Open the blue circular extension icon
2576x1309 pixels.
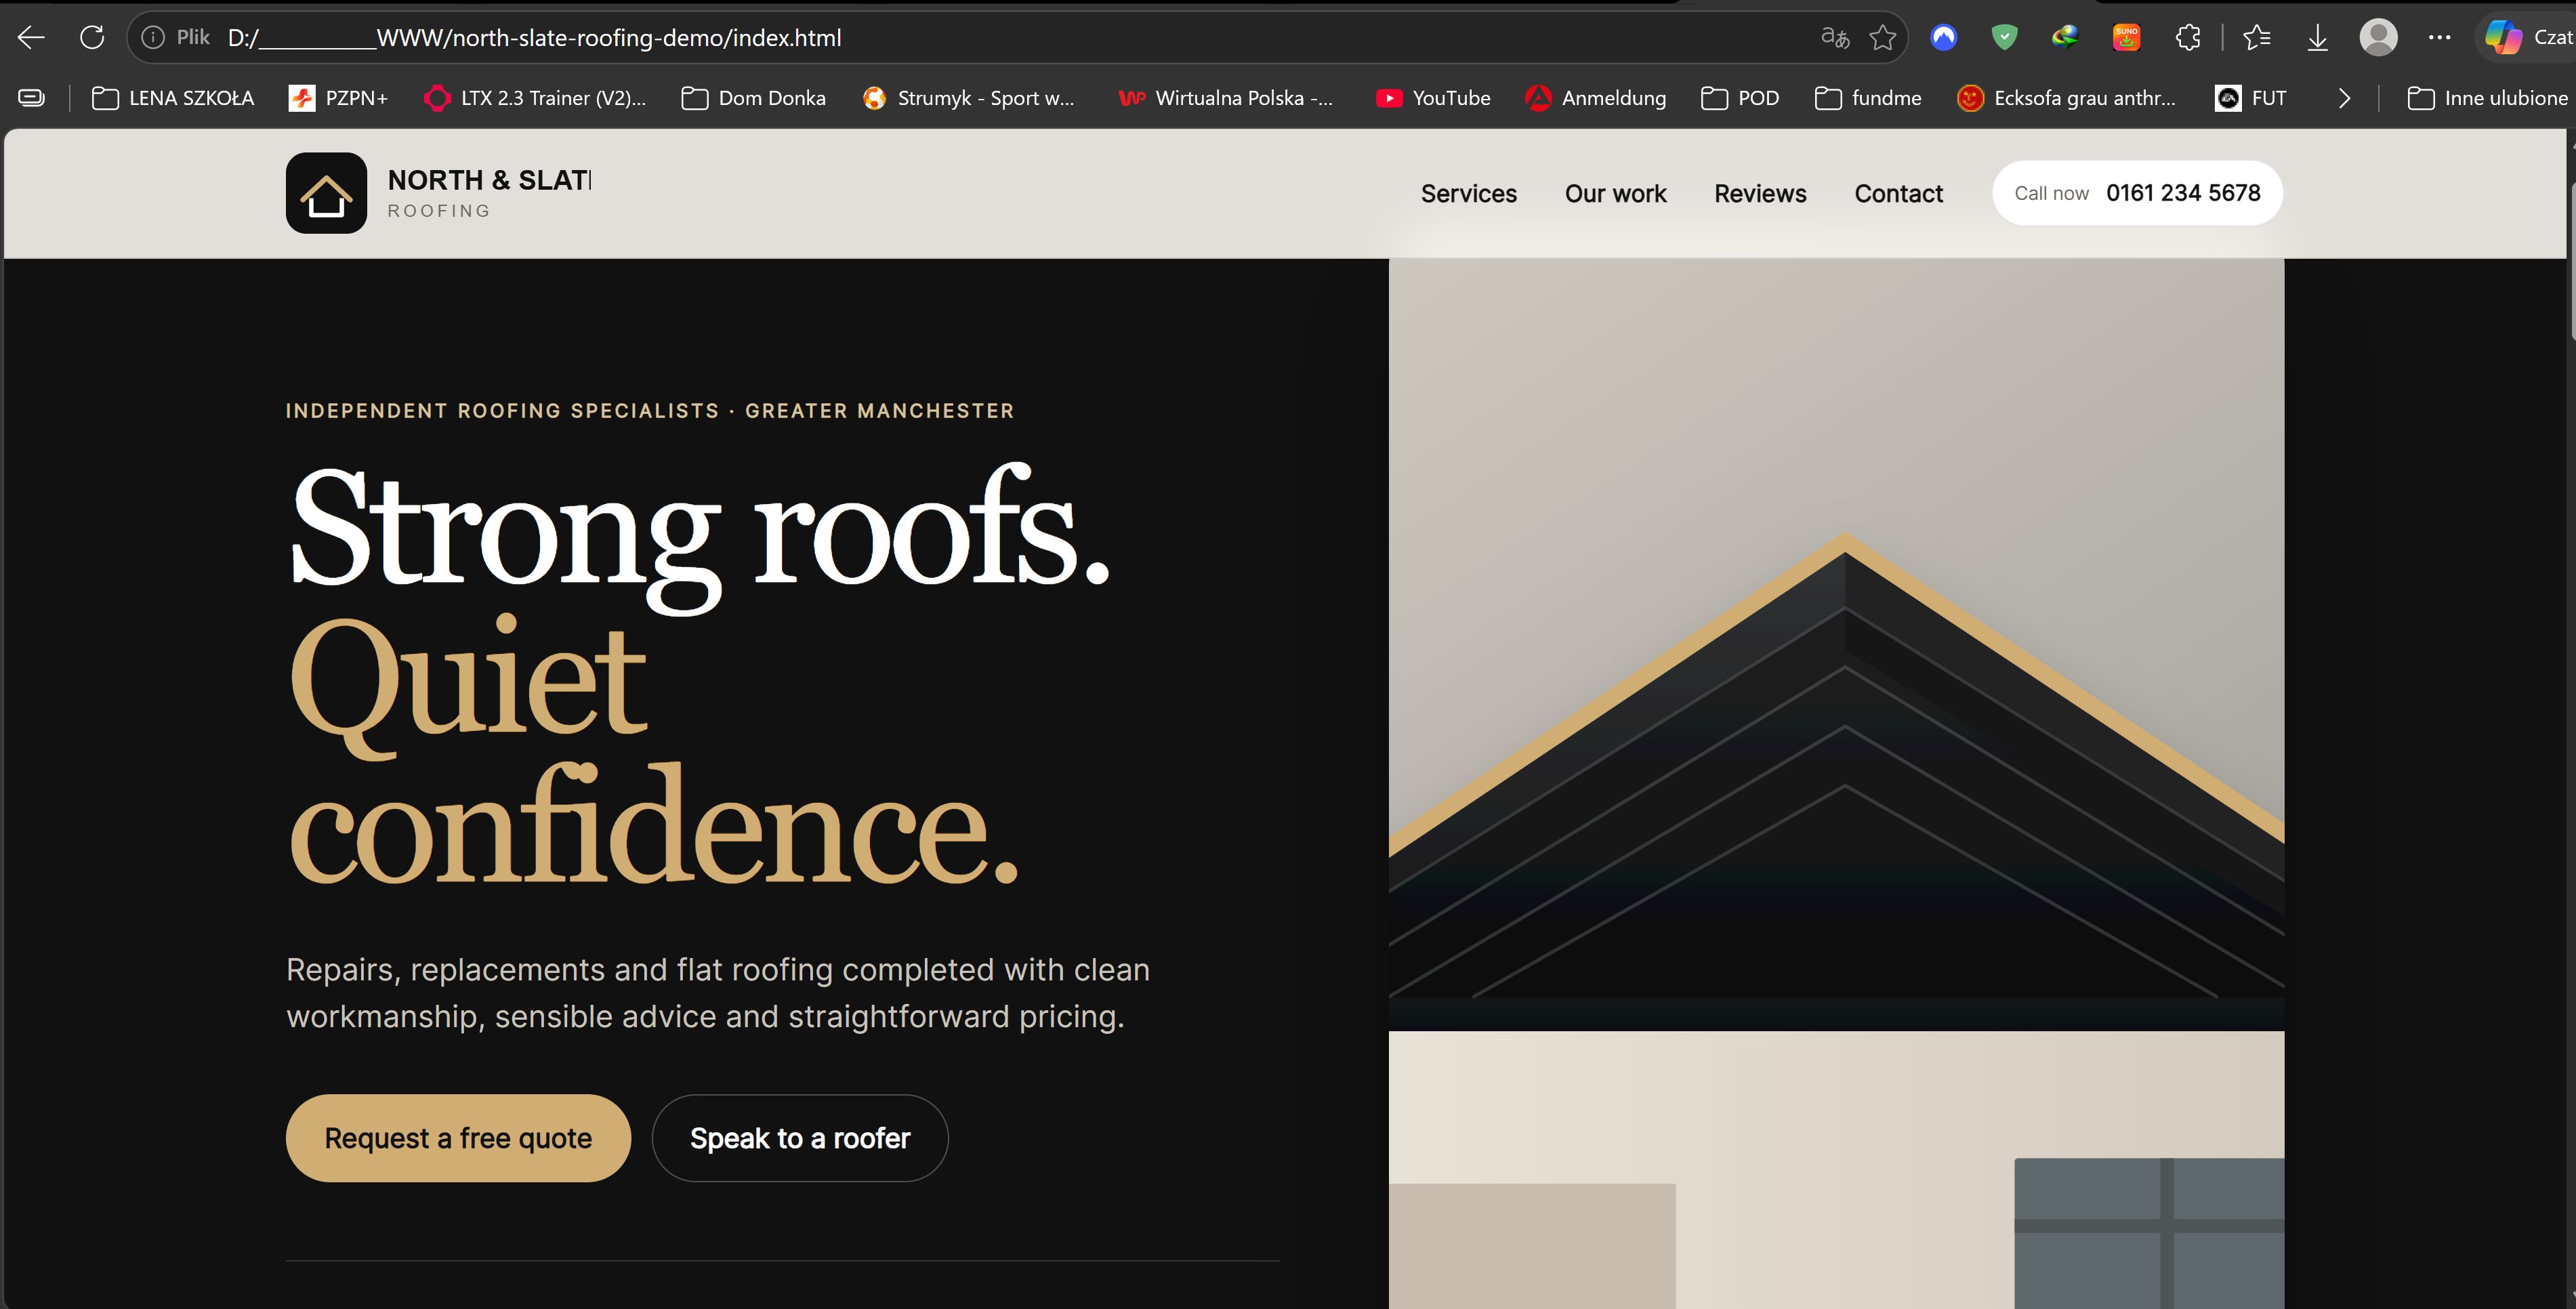pyautogui.click(x=1943, y=38)
